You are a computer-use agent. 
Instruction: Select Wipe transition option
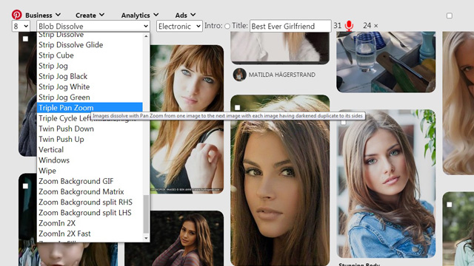click(x=90, y=171)
